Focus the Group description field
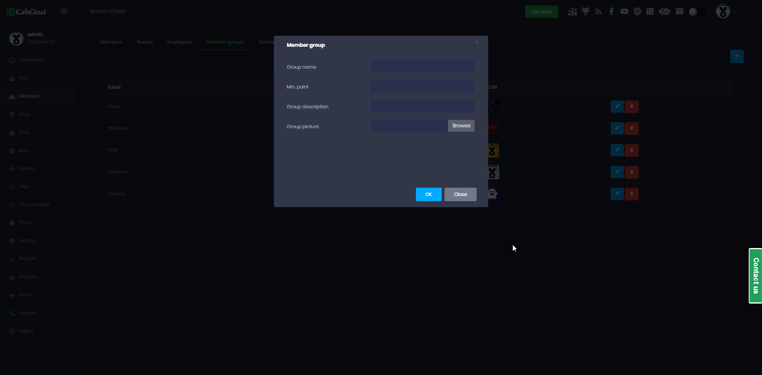 [x=422, y=106]
